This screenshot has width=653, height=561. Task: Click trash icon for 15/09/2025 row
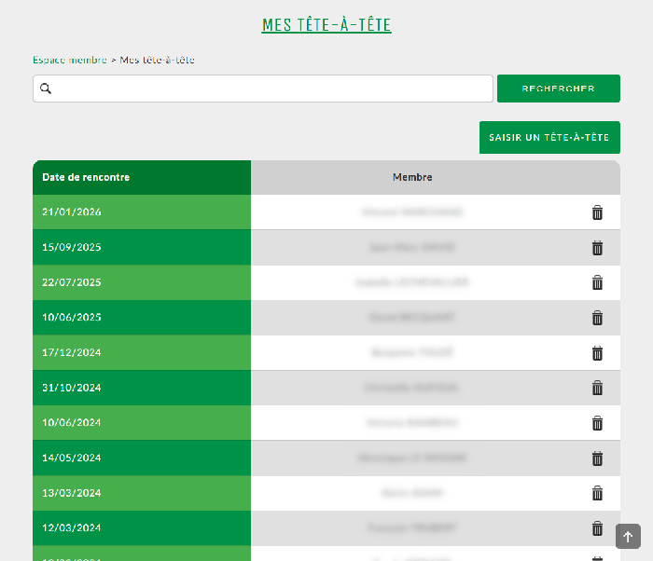point(597,248)
